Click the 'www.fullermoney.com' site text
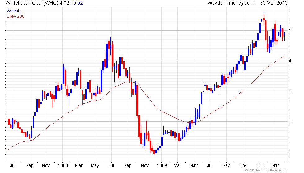The height and width of the screenshot is (173, 304). coord(230,3)
